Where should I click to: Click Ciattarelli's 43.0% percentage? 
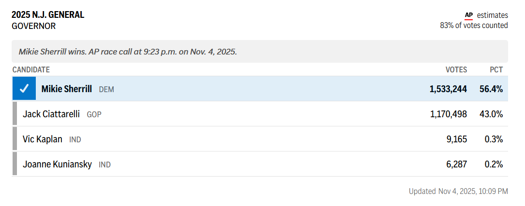click(491, 114)
